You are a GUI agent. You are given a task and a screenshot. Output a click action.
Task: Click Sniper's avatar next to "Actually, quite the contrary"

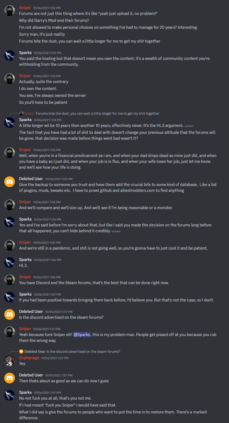[10, 79]
